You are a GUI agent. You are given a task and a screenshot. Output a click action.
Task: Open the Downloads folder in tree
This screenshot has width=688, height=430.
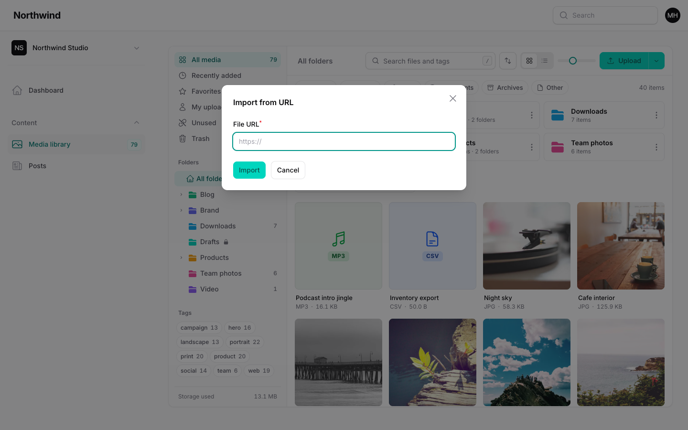pyautogui.click(x=227, y=226)
